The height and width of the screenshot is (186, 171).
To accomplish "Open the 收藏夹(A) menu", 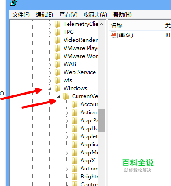I will tap(95, 15).
